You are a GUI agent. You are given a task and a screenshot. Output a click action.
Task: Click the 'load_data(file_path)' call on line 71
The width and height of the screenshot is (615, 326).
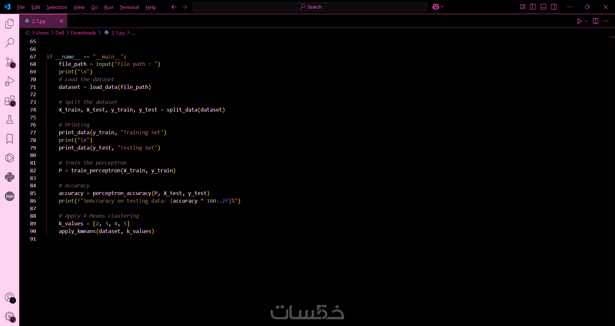point(120,87)
